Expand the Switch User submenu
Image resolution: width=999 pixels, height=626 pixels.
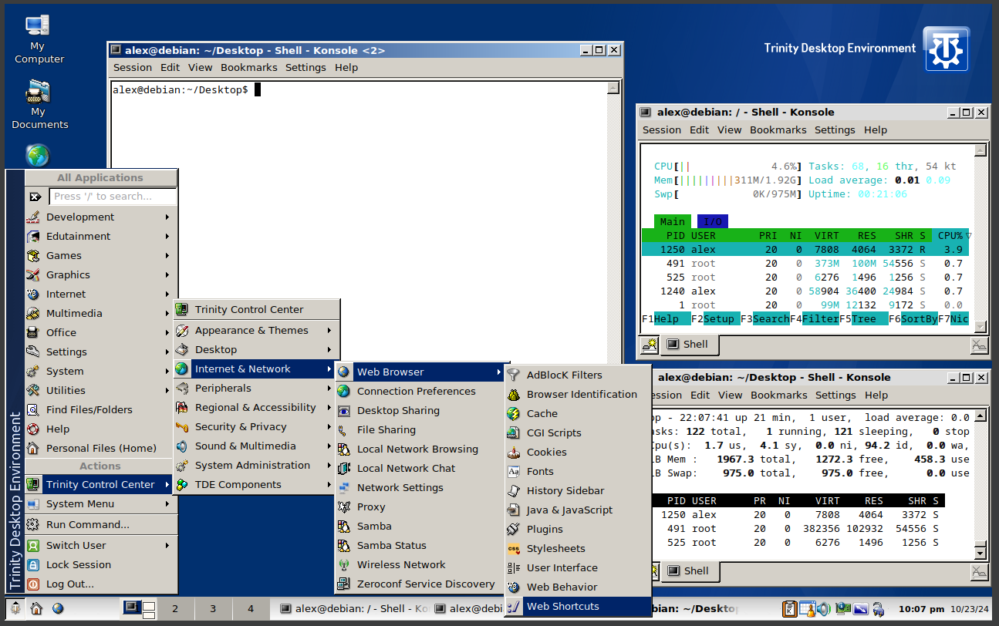tap(76, 546)
